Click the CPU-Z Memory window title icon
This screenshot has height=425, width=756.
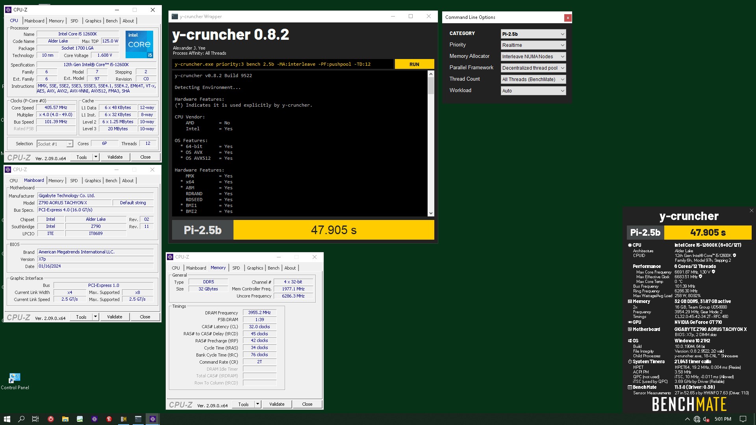170,257
